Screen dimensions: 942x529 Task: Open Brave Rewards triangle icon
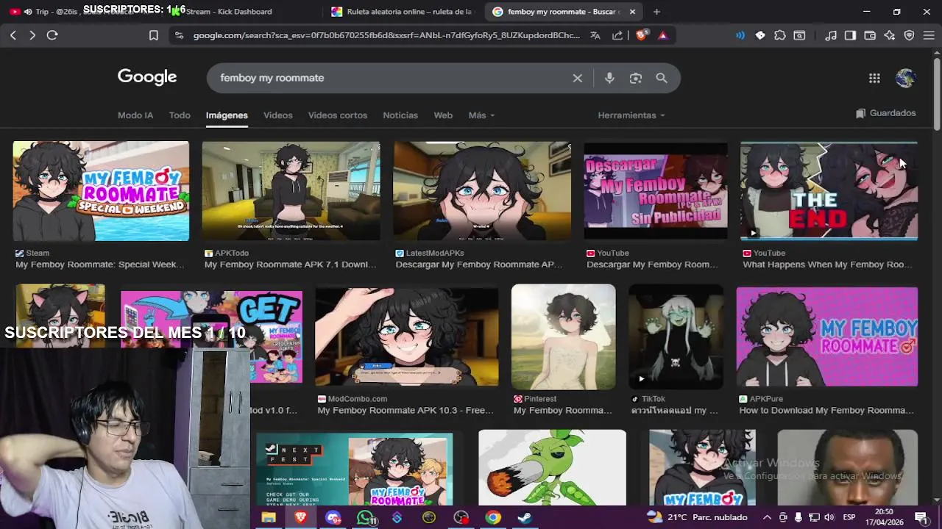click(x=663, y=35)
